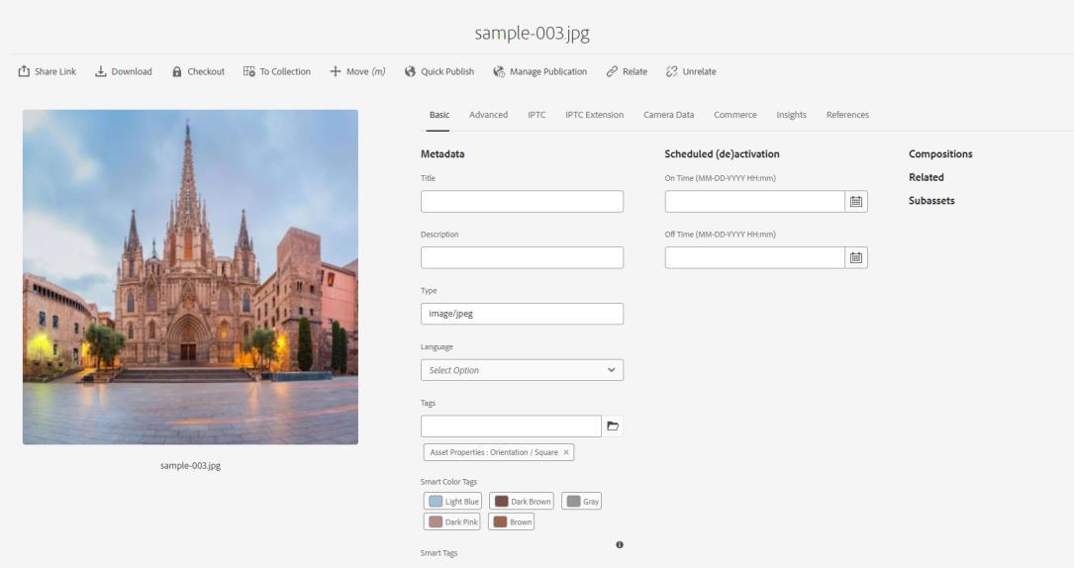Click the Manage Publication label
The image size is (1074, 568).
click(x=548, y=71)
